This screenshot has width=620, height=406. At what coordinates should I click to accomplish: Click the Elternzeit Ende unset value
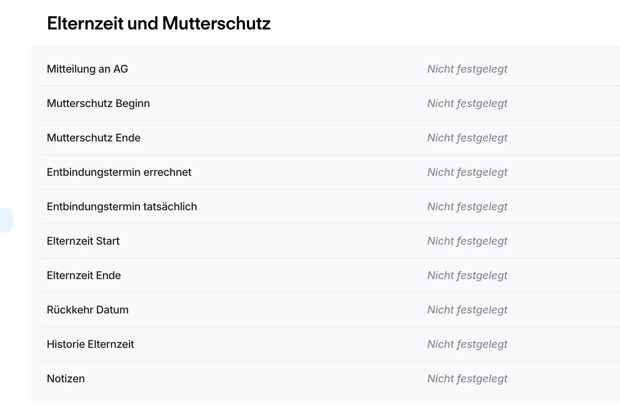pyautogui.click(x=467, y=276)
